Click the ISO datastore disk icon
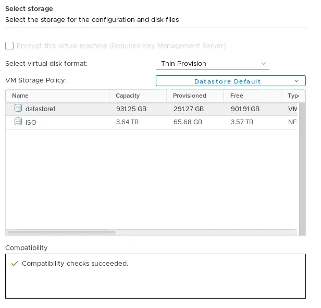Image resolution: width=321 pixels, height=308 pixels. pyautogui.click(x=18, y=122)
